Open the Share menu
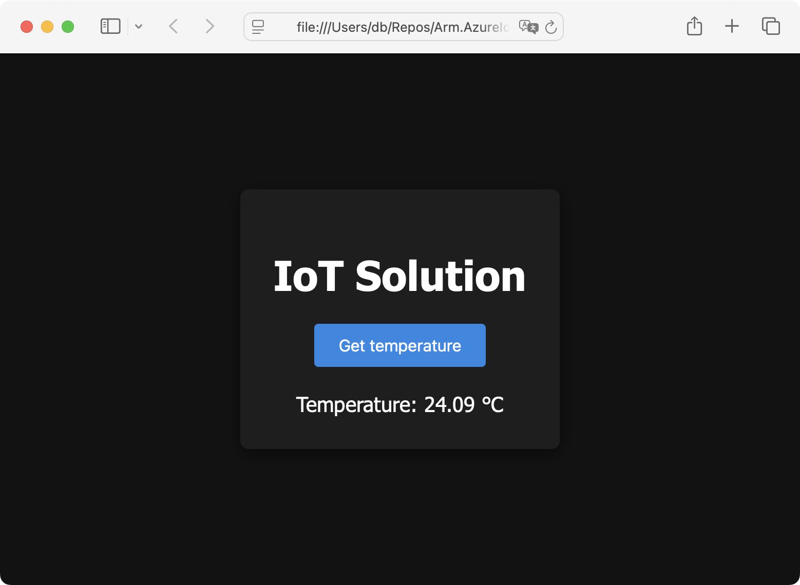The image size is (800, 585). click(x=694, y=26)
